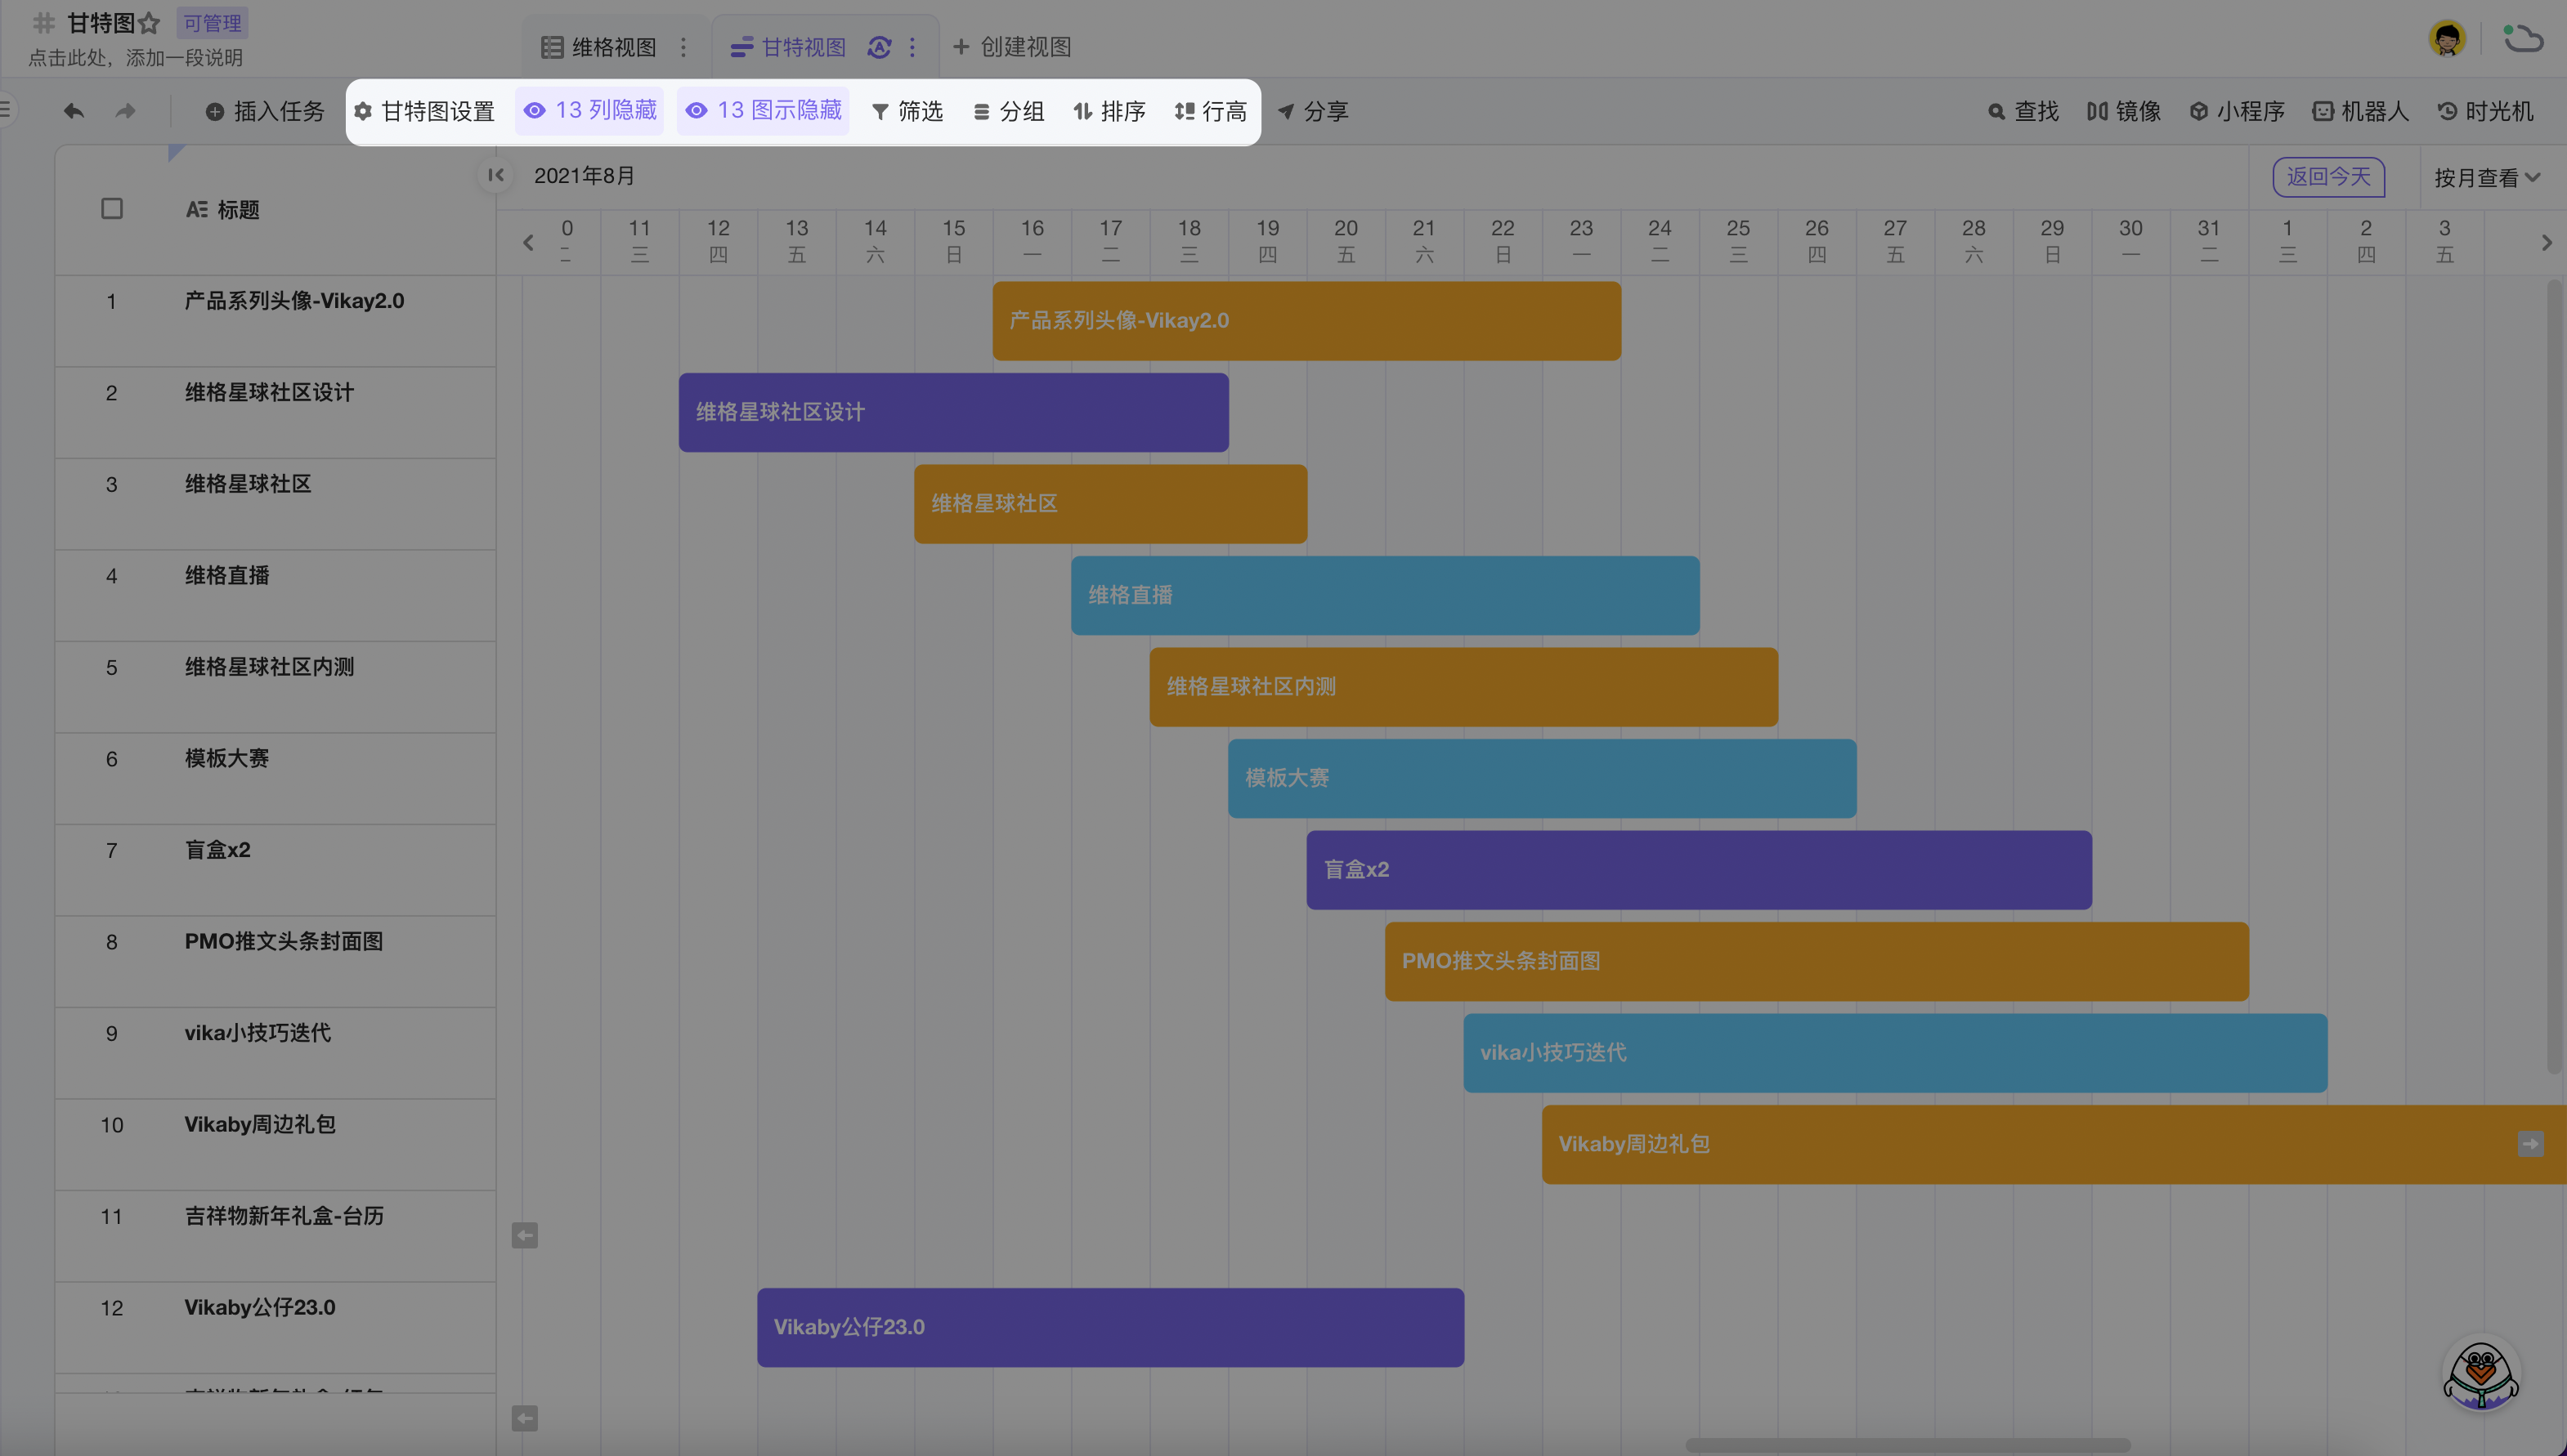Open Gantt chart settings (甘特图设置)
Viewport: 2567px width, 1456px height.
[424, 111]
